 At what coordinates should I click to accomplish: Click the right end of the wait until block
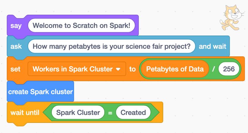161,112
